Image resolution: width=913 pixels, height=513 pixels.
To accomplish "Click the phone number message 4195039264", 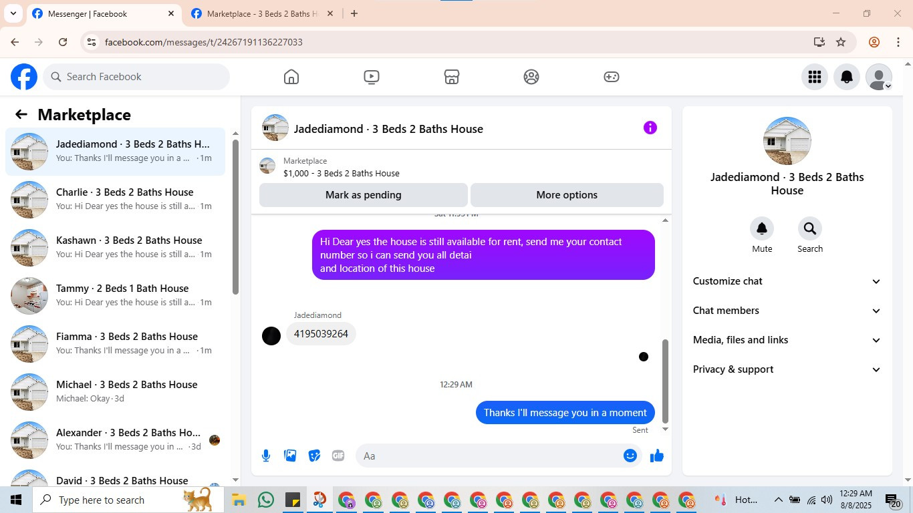I will coord(321,334).
